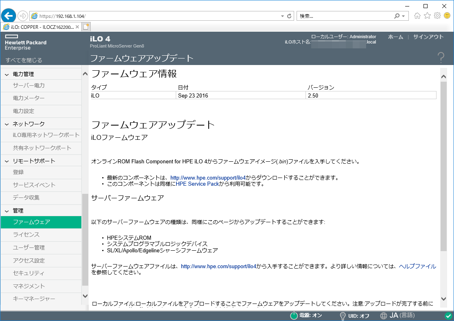
Task: Click the ローカルユーザー: Administrator text
Action: 343,37
